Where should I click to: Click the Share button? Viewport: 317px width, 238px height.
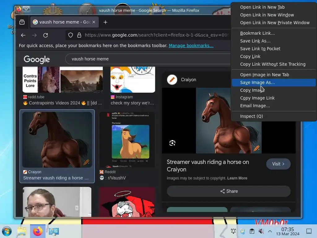point(229,191)
